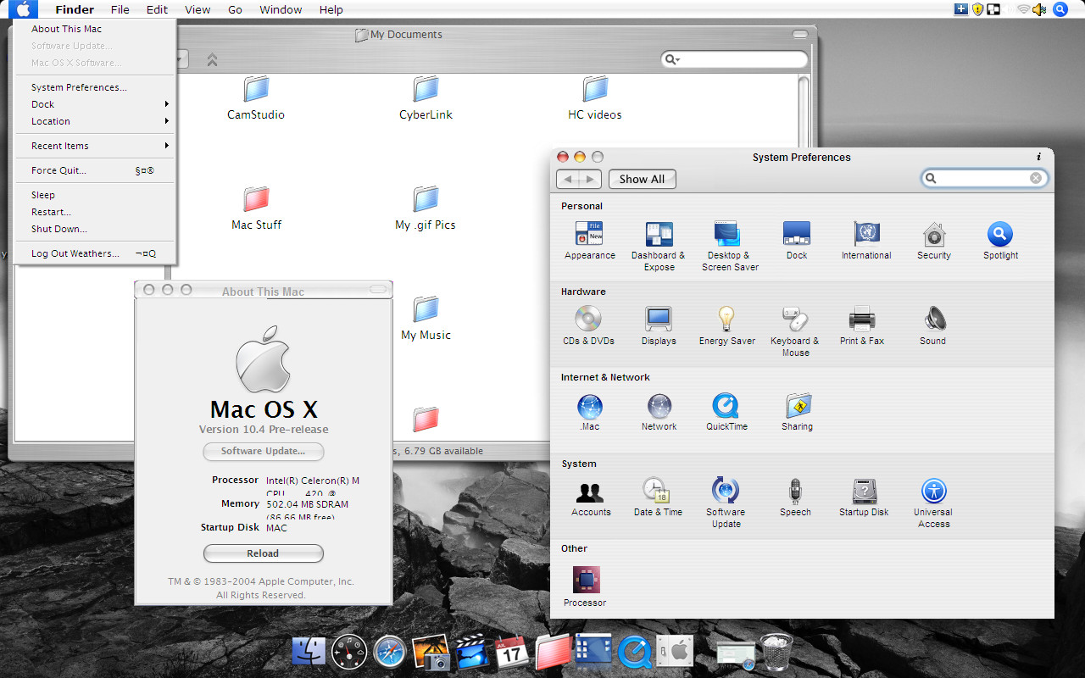This screenshot has width=1085, height=678.
Task: Clear the System Preferences search field
Action: (1035, 178)
